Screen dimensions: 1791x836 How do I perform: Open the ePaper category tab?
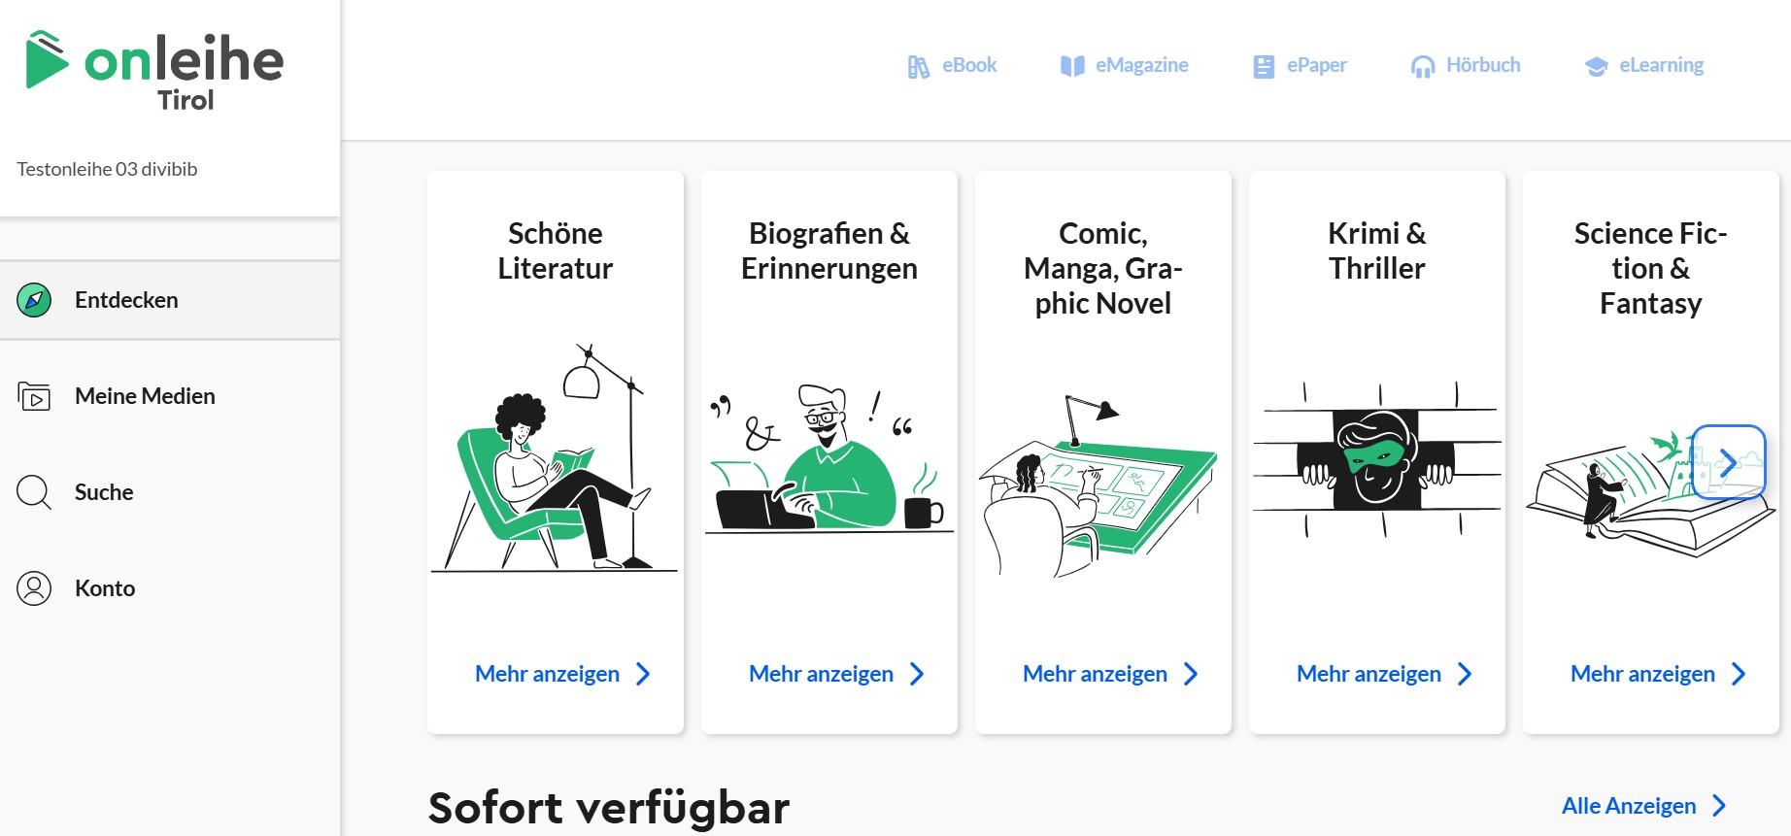(x=1300, y=66)
